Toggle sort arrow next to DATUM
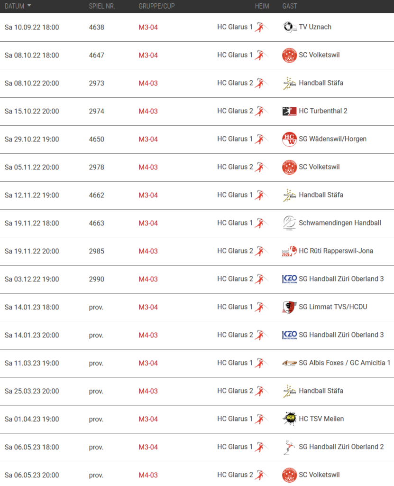This screenshot has height=486, width=394. pos(29,6)
